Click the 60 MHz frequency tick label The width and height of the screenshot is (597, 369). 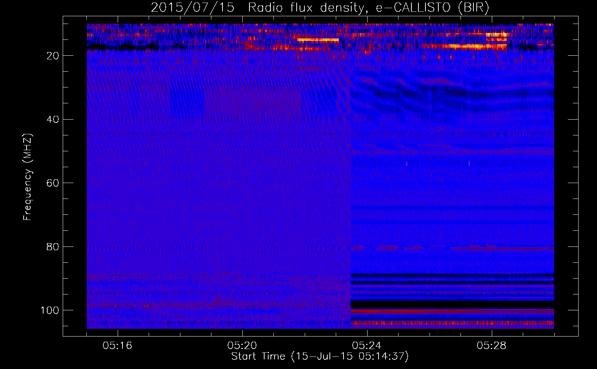[53, 183]
